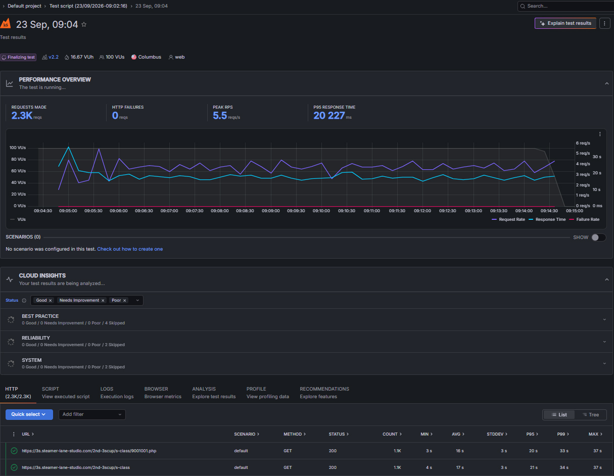
Task: Collapse the Cloud Insights panel
Action: click(606, 279)
